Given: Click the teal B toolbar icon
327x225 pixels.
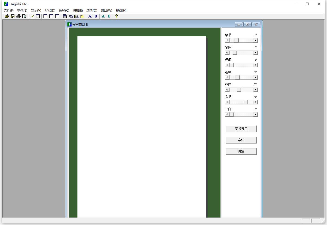Looking at the screenshot, I should (109, 16).
